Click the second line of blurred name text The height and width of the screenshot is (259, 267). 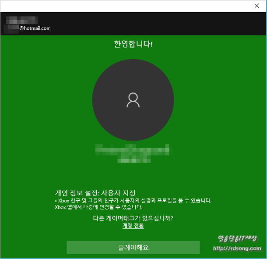pos(133,160)
